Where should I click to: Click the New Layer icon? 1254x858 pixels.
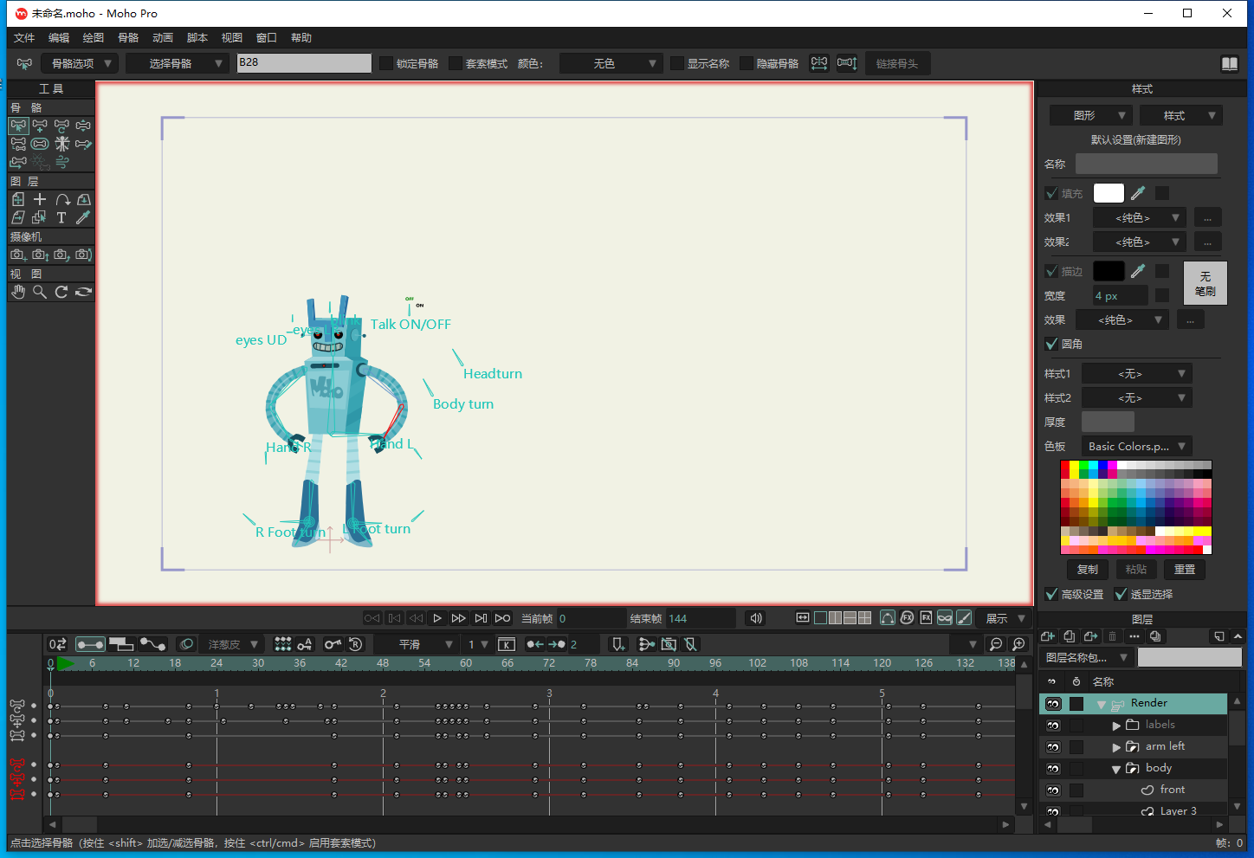[1048, 636]
